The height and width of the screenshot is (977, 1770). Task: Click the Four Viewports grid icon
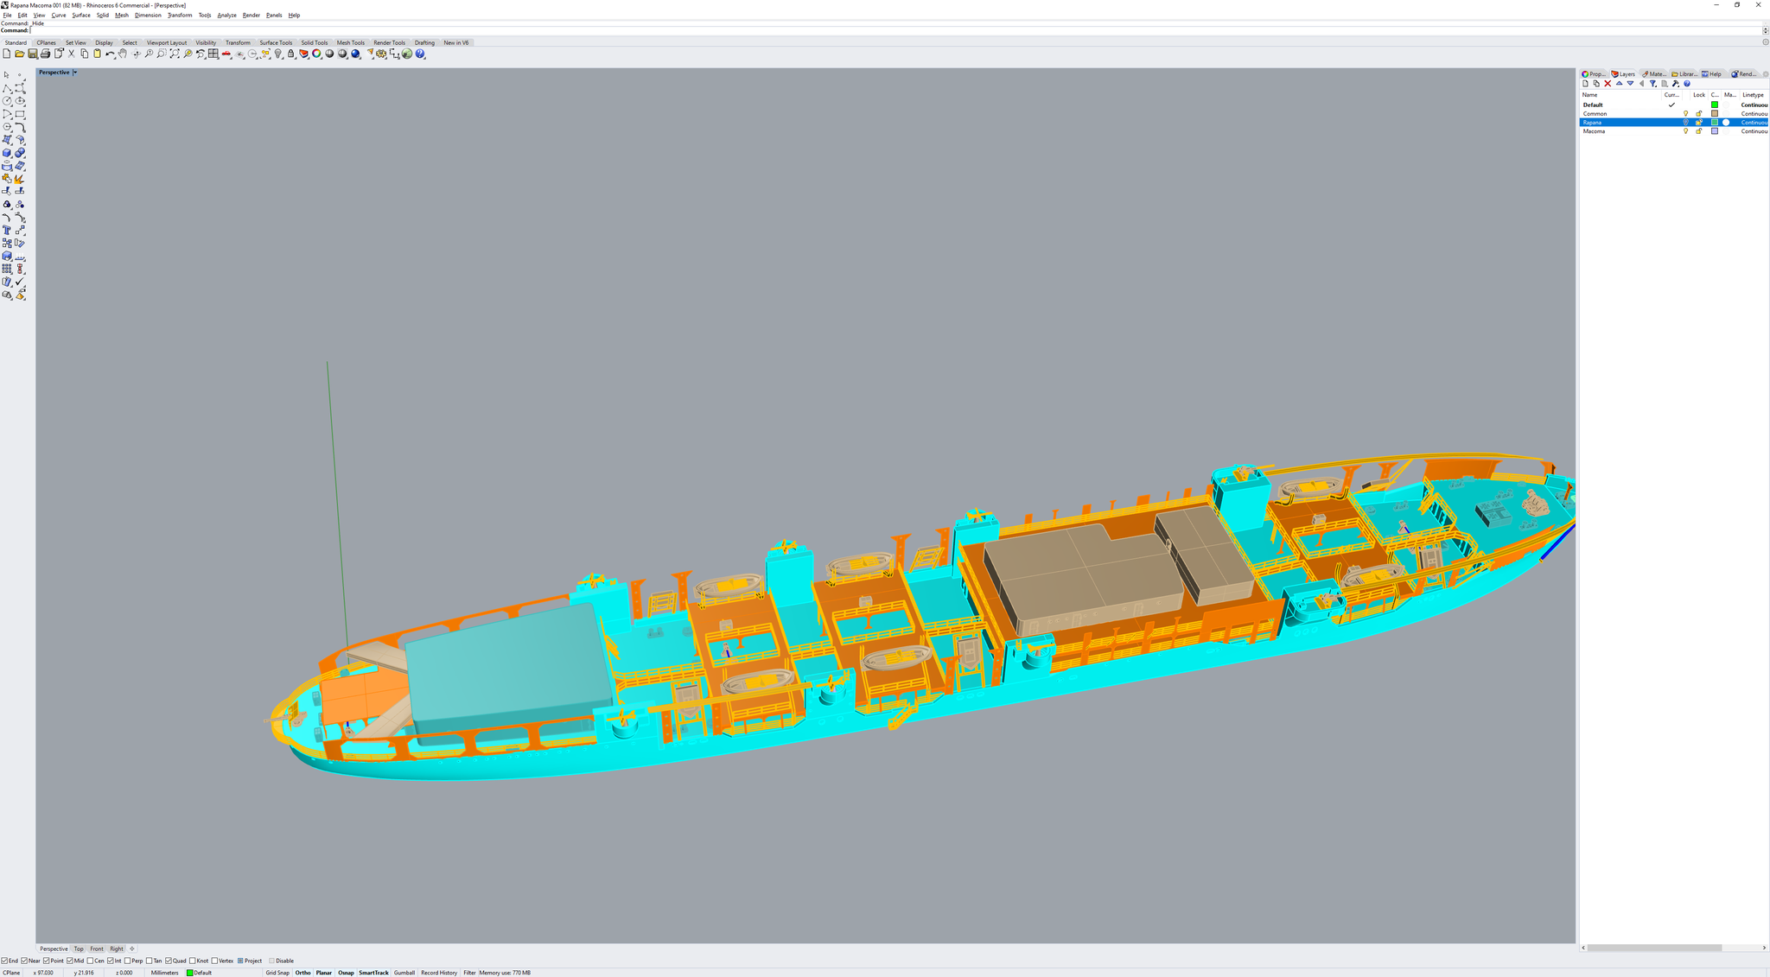[x=213, y=54]
